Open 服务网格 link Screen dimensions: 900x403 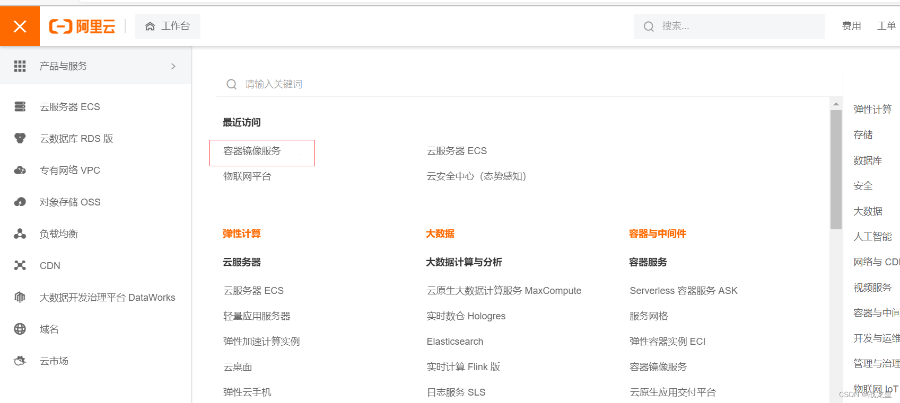coord(649,316)
